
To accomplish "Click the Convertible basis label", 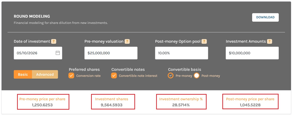I will (185, 69).
